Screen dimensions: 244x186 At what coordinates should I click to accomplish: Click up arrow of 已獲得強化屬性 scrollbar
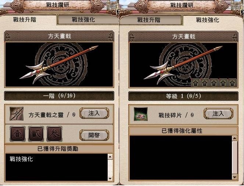click(x=234, y=138)
